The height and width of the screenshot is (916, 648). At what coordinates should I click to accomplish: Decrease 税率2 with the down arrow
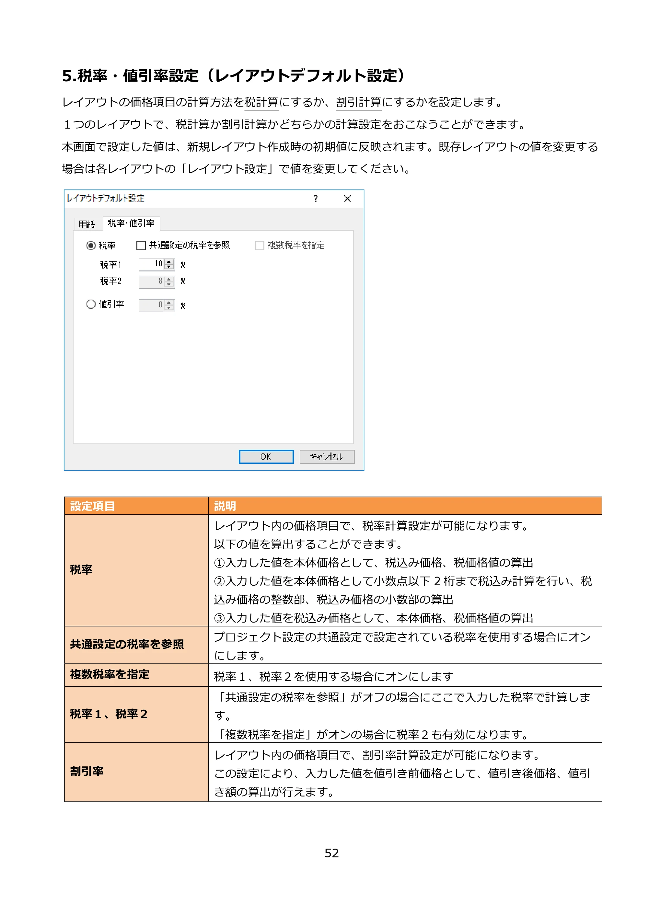[169, 284]
